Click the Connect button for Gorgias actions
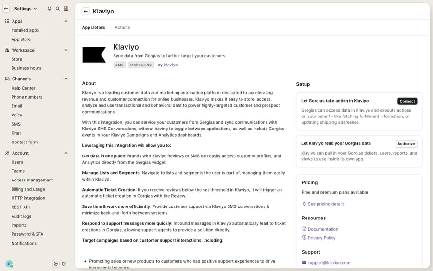The image size is (433, 271). (408, 101)
